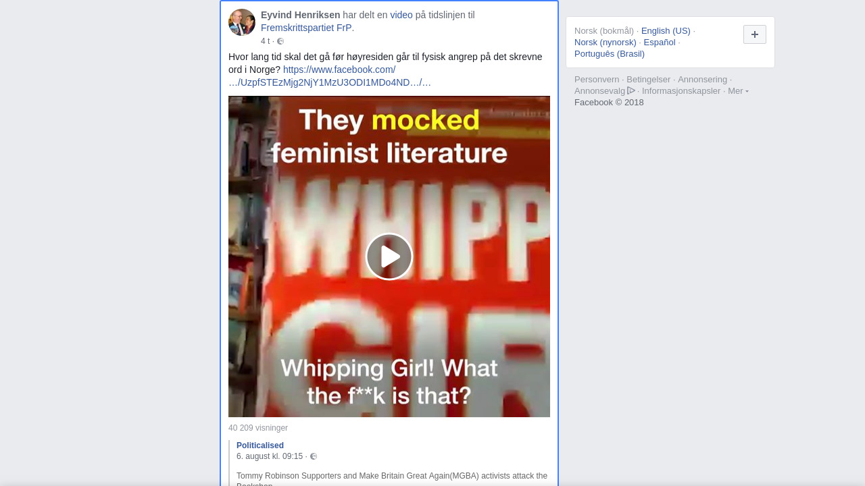Click the 'Tommy Robinson Supporters' video description text
The height and width of the screenshot is (486, 865).
392,479
